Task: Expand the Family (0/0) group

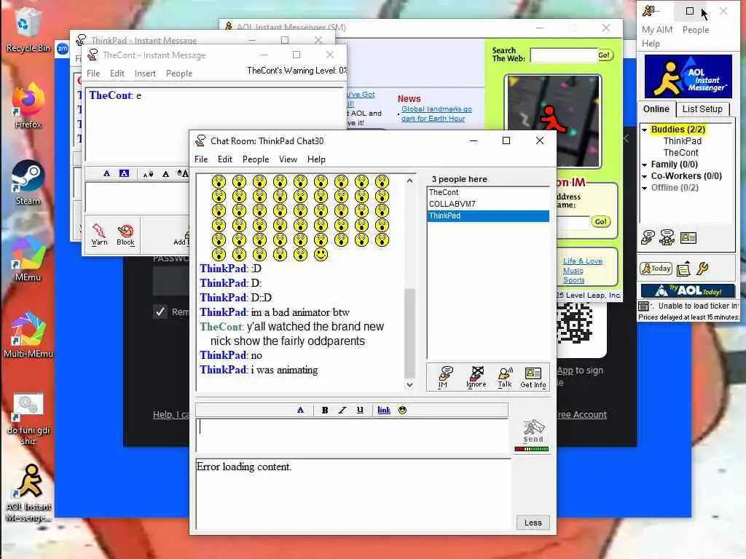Action: [645, 165]
